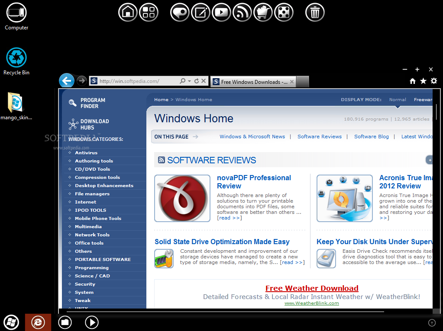Screen dimensions: 443x331
Task: Jump to Software Reviews section link
Action: [320, 137]
